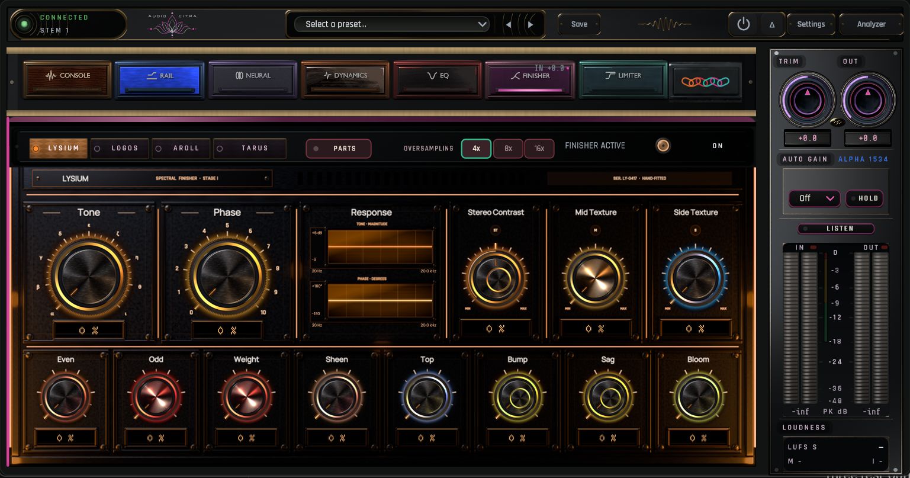The width and height of the screenshot is (910, 478).
Task: Click the Save preset button
Action: coord(579,24)
